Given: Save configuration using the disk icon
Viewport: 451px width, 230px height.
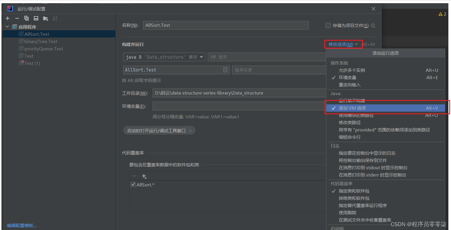Looking at the screenshot, I should pyautogui.click(x=36, y=18).
